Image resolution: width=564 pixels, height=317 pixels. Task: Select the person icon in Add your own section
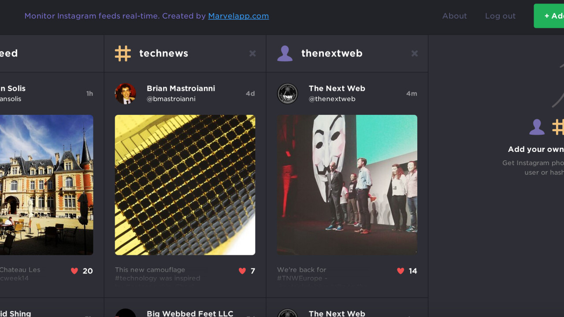click(x=537, y=127)
